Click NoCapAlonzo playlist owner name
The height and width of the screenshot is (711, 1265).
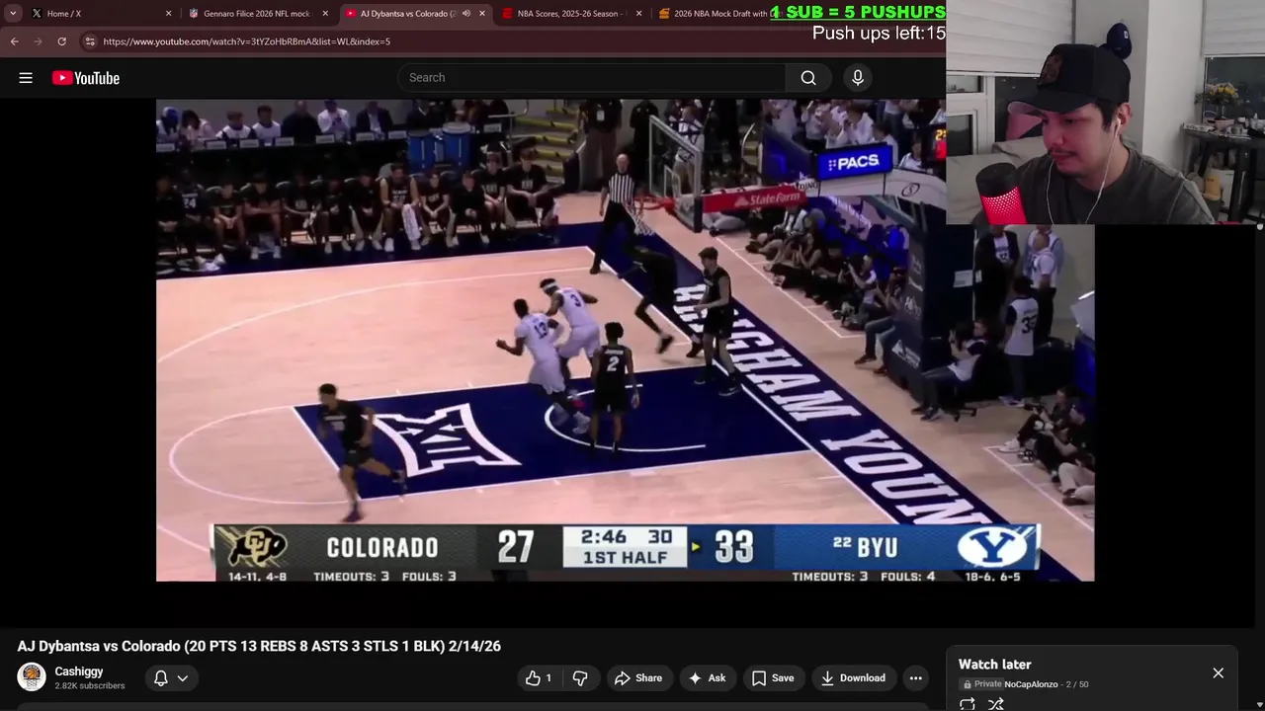(x=1031, y=684)
